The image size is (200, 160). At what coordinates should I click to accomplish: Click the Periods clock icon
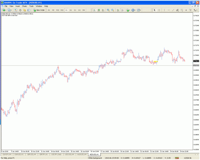click(133, 10)
